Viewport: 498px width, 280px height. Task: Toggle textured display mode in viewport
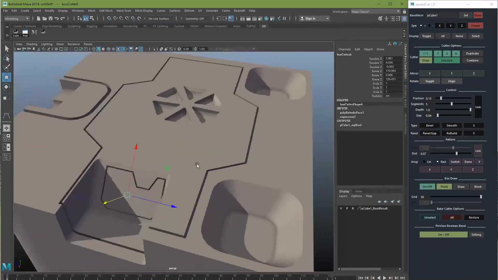108,49
